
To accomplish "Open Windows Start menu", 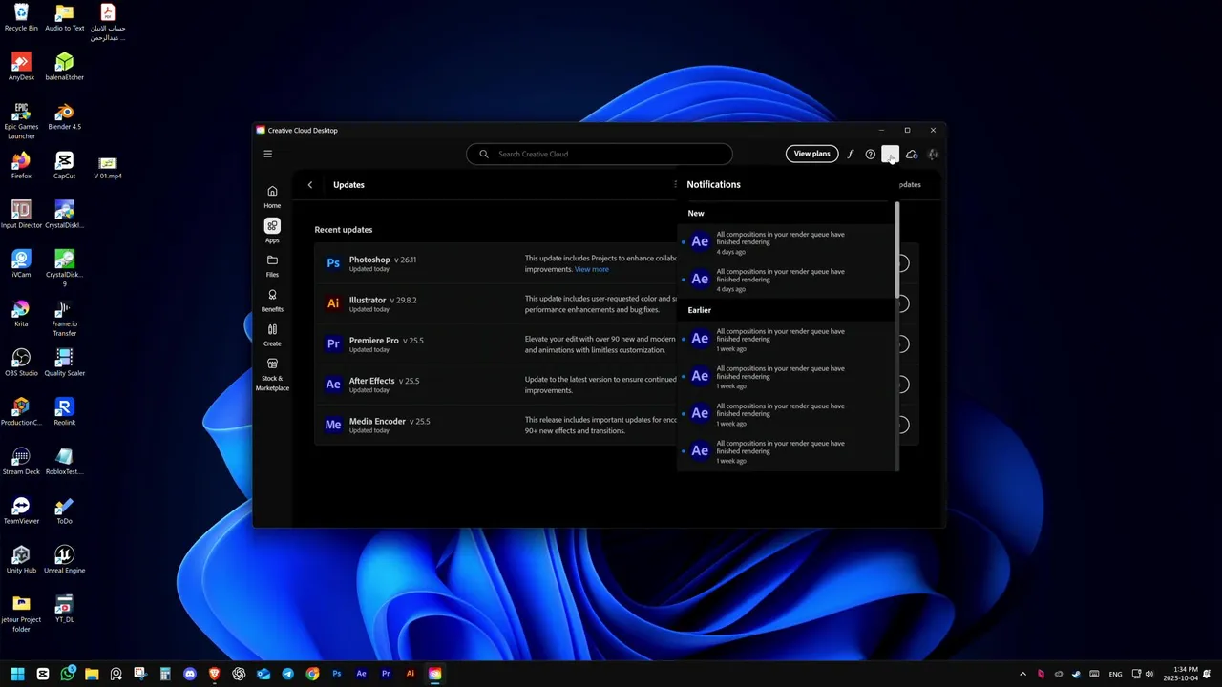I will tap(17, 674).
